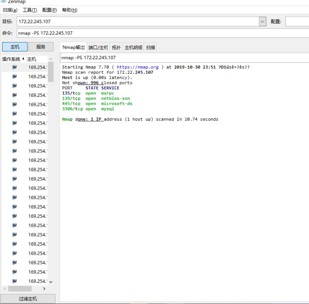This screenshot has width=309, height=304.
Task: Click the 过滤主机 filter hosts button
Action: (28, 299)
